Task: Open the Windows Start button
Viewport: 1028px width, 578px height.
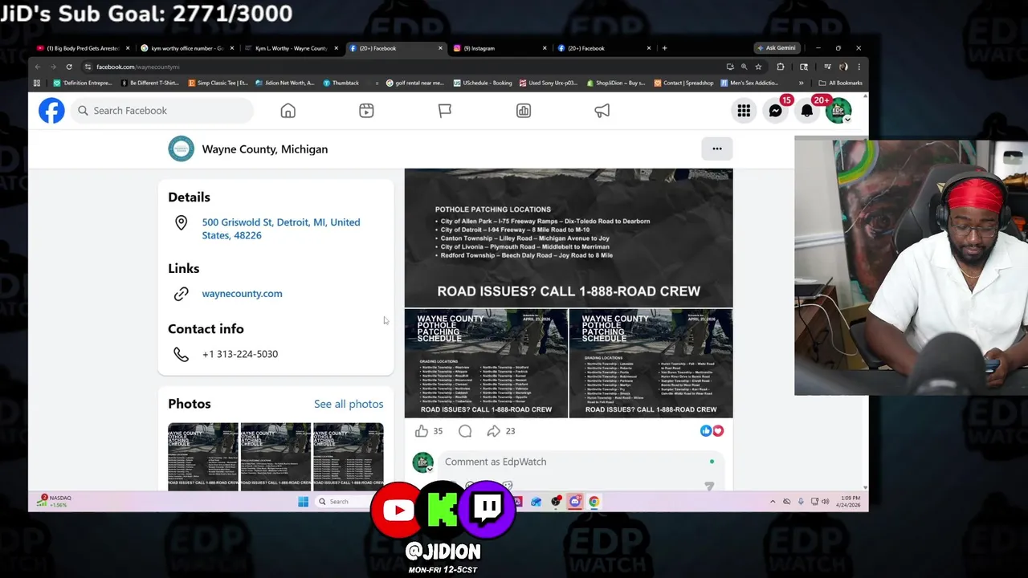Action: tap(303, 502)
